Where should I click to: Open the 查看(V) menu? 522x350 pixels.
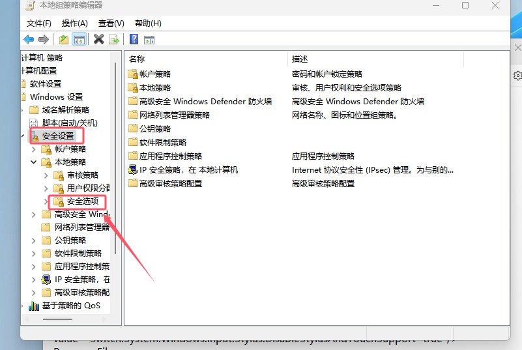click(x=111, y=23)
